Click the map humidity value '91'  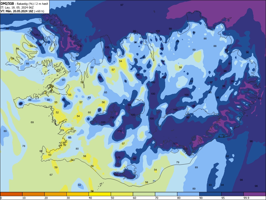tap(125, 81)
